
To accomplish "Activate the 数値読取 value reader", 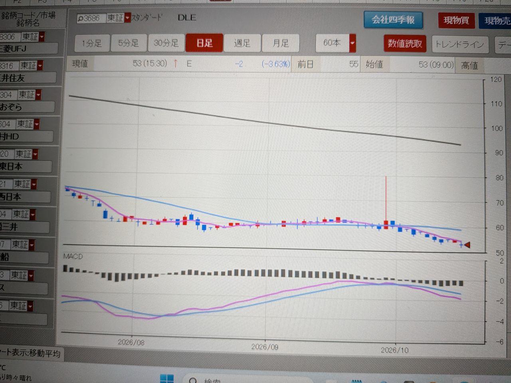I will tap(405, 43).
